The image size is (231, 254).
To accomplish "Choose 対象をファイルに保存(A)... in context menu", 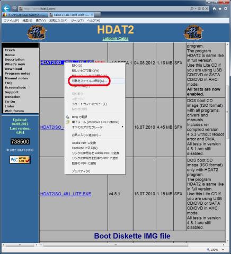I will pos(95,81).
